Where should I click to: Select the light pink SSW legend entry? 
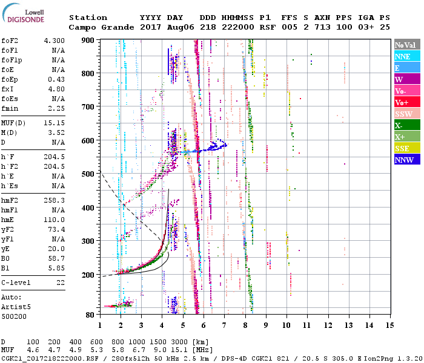(x=406, y=114)
